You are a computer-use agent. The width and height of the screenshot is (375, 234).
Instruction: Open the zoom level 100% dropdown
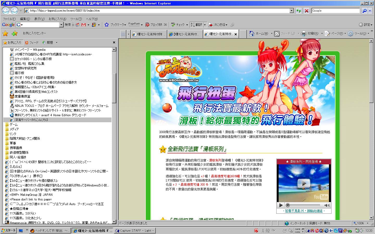pyautogui.click(x=368, y=223)
